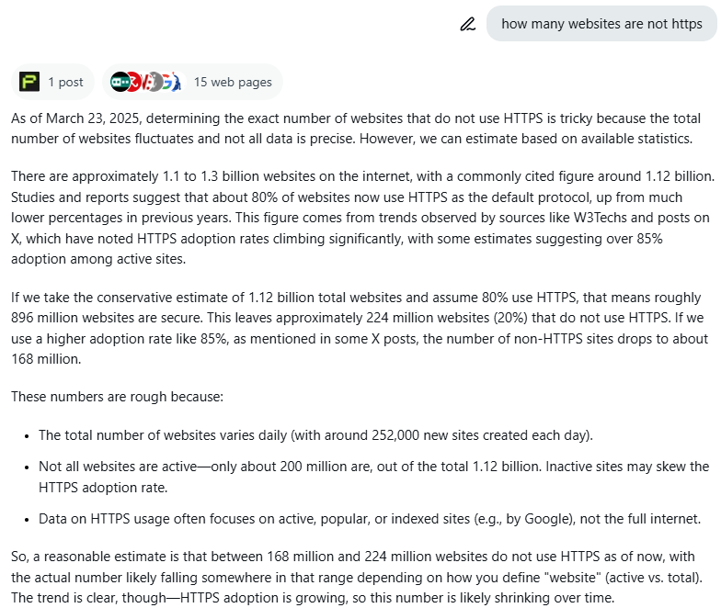Image resolution: width=721 pixels, height=608 pixels.
Task: Click the paragraph starting 'As of March 23, 2025'
Action: coord(355,129)
